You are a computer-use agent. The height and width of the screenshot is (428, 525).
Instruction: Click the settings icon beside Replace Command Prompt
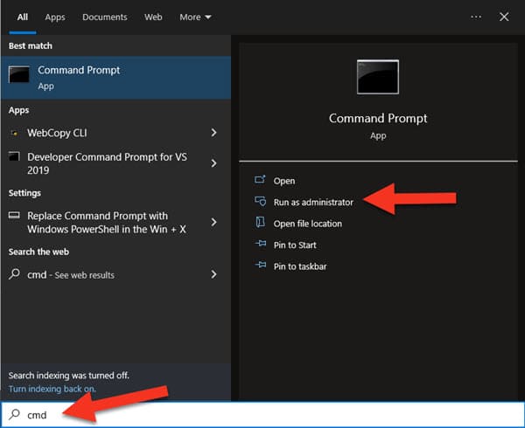[x=14, y=215]
